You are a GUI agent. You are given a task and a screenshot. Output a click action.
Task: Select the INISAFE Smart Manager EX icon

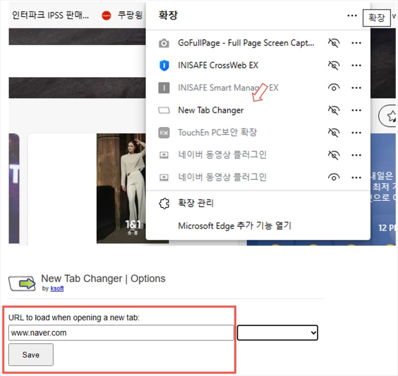165,88
